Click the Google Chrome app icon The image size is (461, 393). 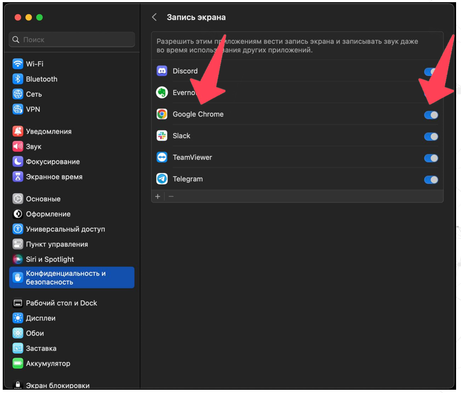click(162, 114)
